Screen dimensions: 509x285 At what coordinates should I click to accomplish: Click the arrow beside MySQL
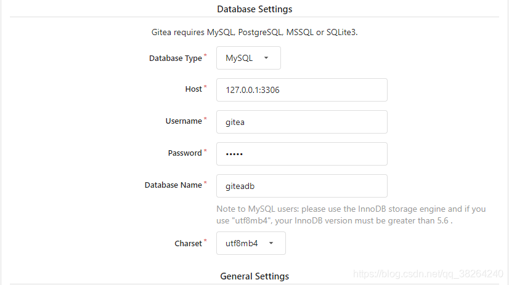pyautogui.click(x=266, y=58)
